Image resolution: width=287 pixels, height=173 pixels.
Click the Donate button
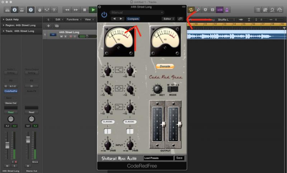tap(165, 66)
